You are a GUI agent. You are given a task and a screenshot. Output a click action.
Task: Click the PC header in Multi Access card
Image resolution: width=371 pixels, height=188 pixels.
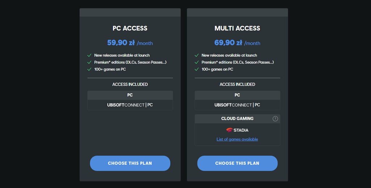(237, 95)
